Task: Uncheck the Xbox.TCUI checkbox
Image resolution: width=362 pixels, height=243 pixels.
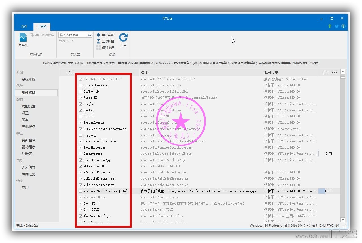Action: click(81, 210)
